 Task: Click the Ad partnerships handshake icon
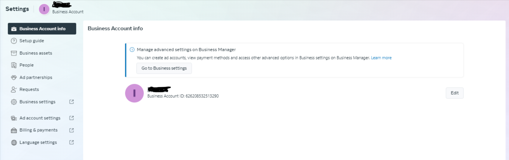[14, 78]
